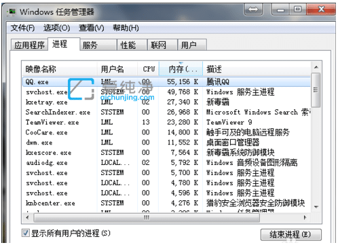Image resolution: width=338 pixels, height=245 pixels.
Task: Open the 帮助(H) menu
Action: (x=126, y=28)
